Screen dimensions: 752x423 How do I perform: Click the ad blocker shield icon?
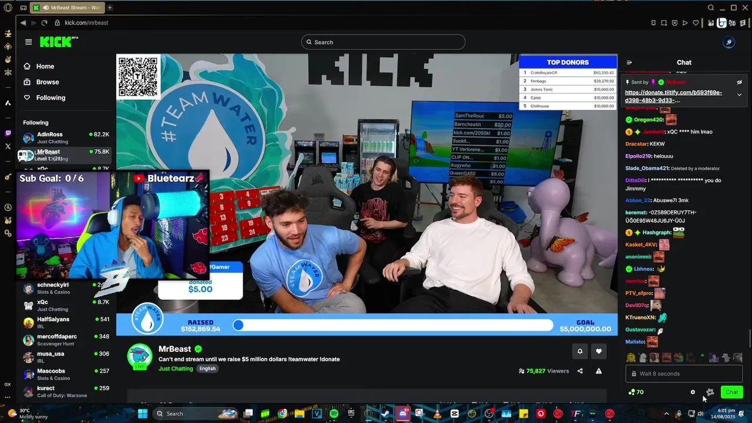pyautogui.click(x=674, y=23)
